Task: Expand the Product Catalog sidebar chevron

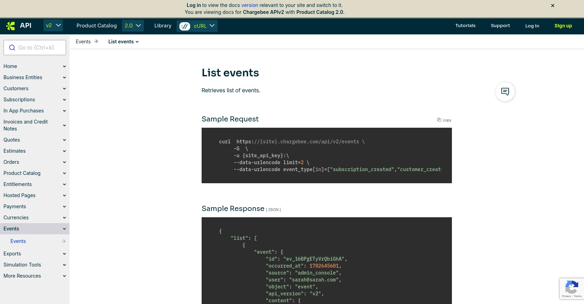Action: pyautogui.click(x=64, y=173)
